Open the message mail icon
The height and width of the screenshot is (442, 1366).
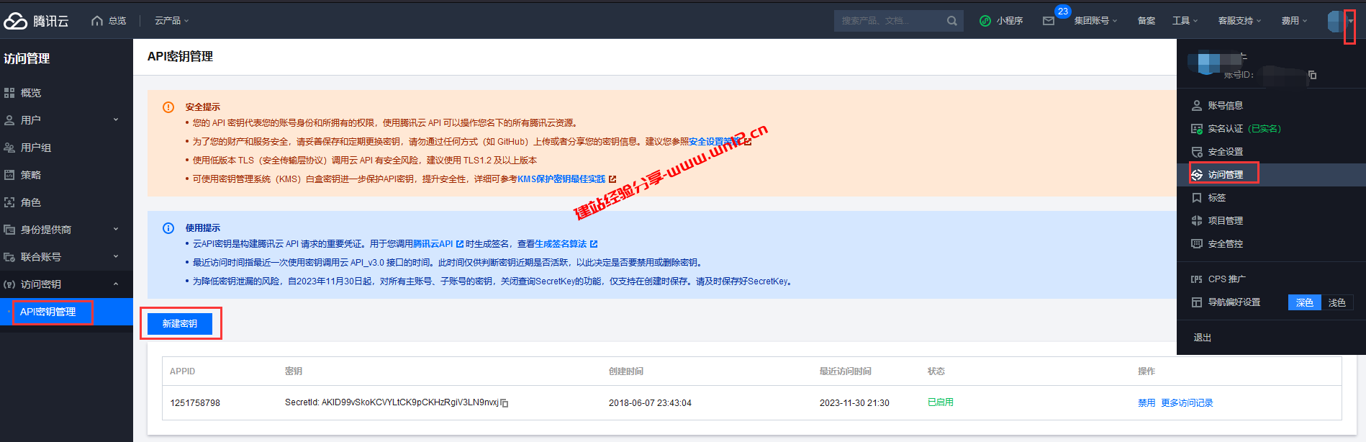coord(1049,21)
